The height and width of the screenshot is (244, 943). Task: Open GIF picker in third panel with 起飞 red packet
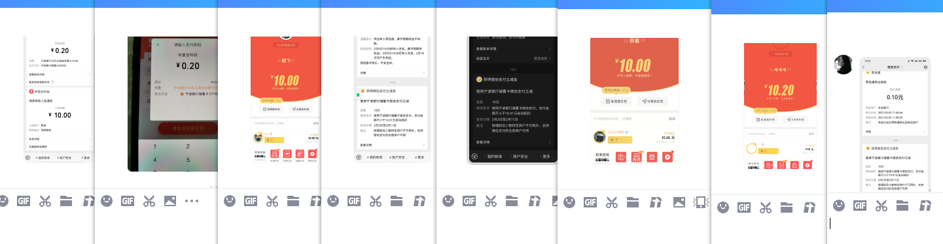point(251,201)
